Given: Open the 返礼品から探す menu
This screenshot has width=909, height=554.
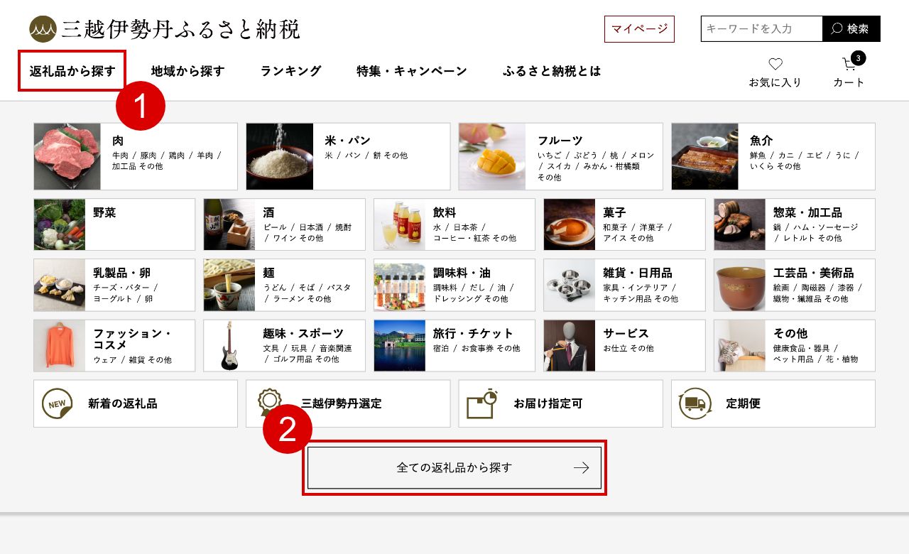Looking at the screenshot, I should (x=72, y=71).
